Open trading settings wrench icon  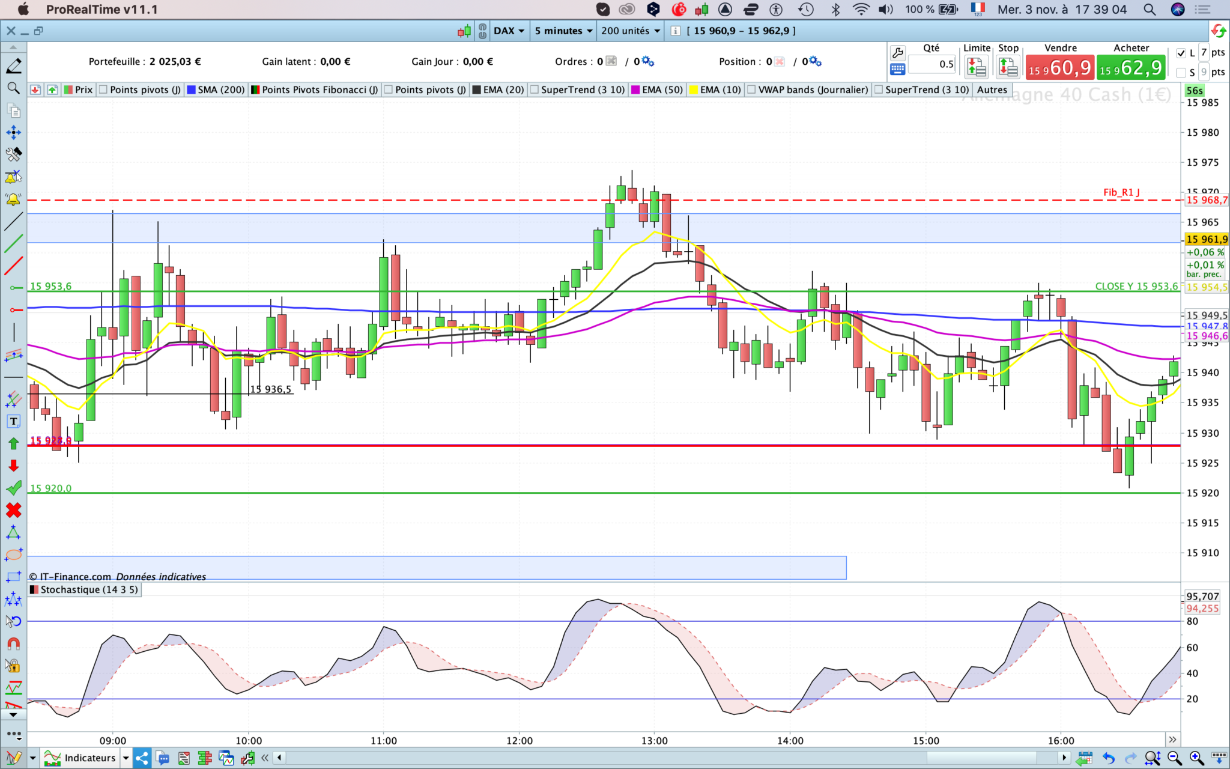(897, 52)
